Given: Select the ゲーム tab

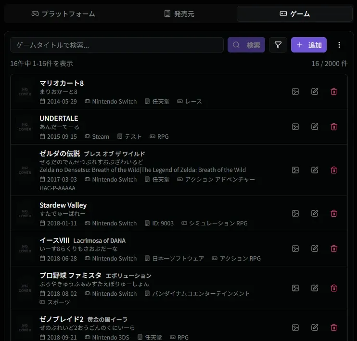Looking at the screenshot, I should (294, 14).
